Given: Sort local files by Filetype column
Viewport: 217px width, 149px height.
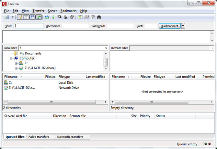Looking at the screenshot, I should click(70, 77).
